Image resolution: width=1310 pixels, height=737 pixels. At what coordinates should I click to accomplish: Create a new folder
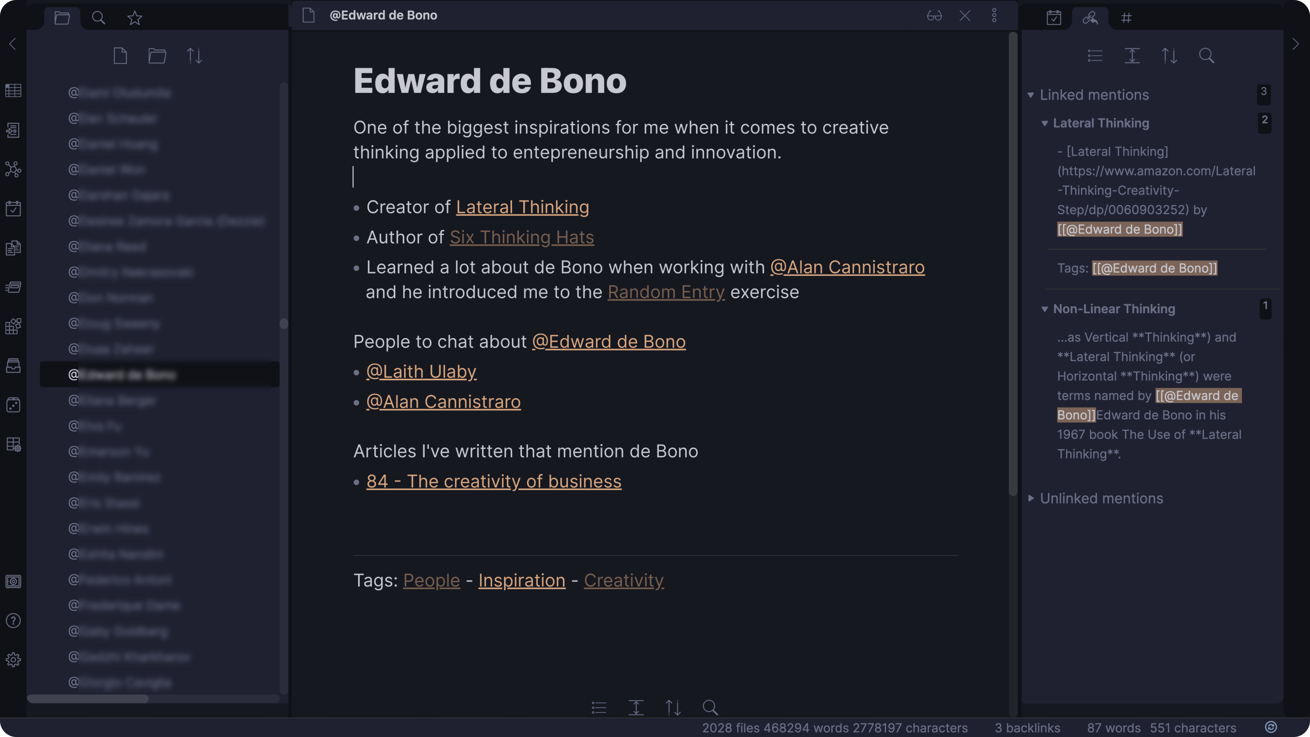157,55
